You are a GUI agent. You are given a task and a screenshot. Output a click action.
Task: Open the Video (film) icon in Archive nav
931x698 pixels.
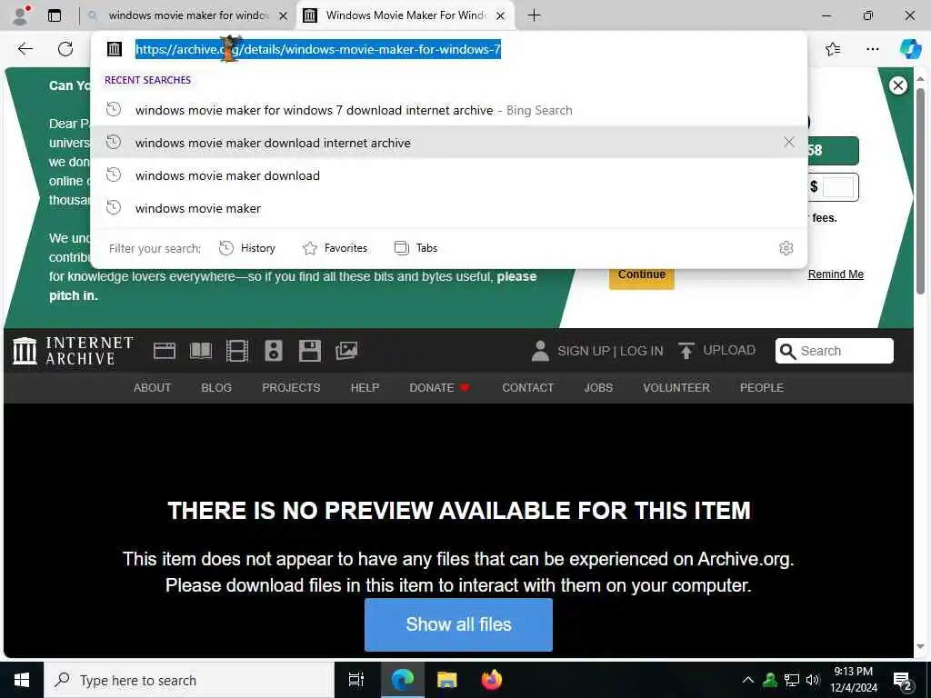point(237,351)
